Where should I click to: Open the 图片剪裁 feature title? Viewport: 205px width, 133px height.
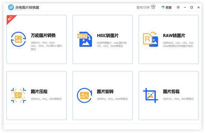[x=171, y=92]
